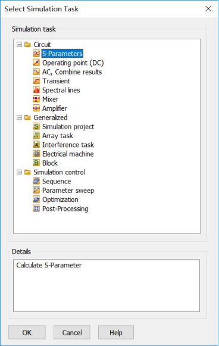This screenshot has height=346, width=219.
Task: Collapse the Generalized folder
Action: coord(20,117)
